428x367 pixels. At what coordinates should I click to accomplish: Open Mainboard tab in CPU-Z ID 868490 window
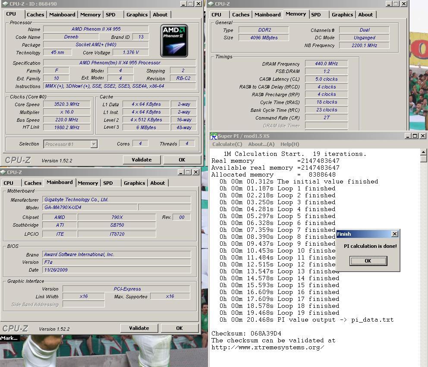point(62,15)
